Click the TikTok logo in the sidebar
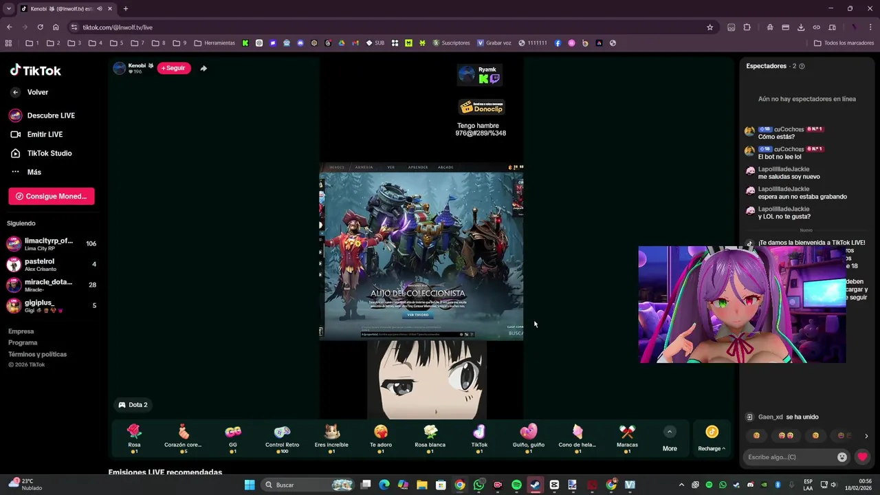 pyautogui.click(x=36, y=70)
